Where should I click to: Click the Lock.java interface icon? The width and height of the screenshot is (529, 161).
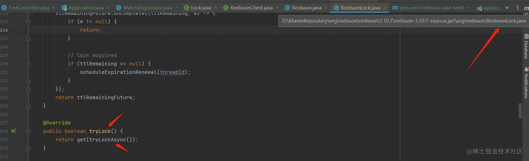[x=186, y=8]
